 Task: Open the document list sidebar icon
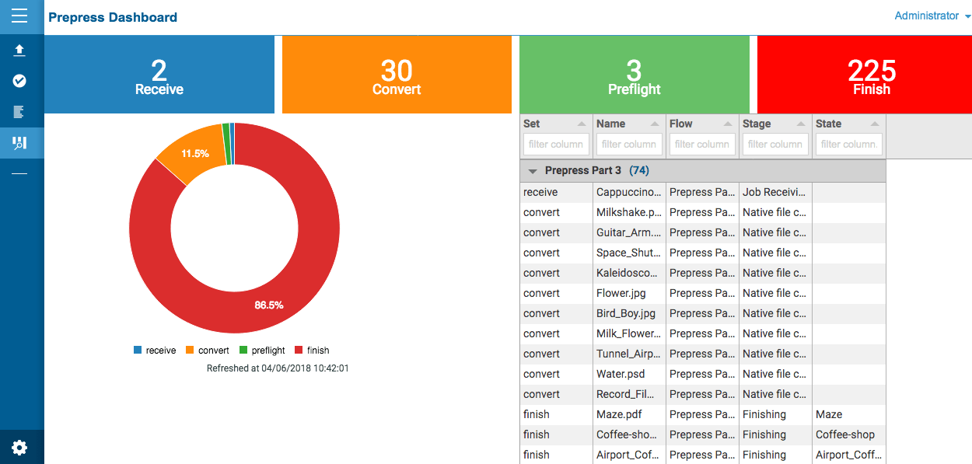pyautogui.click(x=19, y=112)
